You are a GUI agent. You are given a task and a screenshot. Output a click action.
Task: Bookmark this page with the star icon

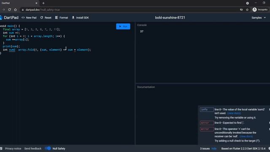247,10
